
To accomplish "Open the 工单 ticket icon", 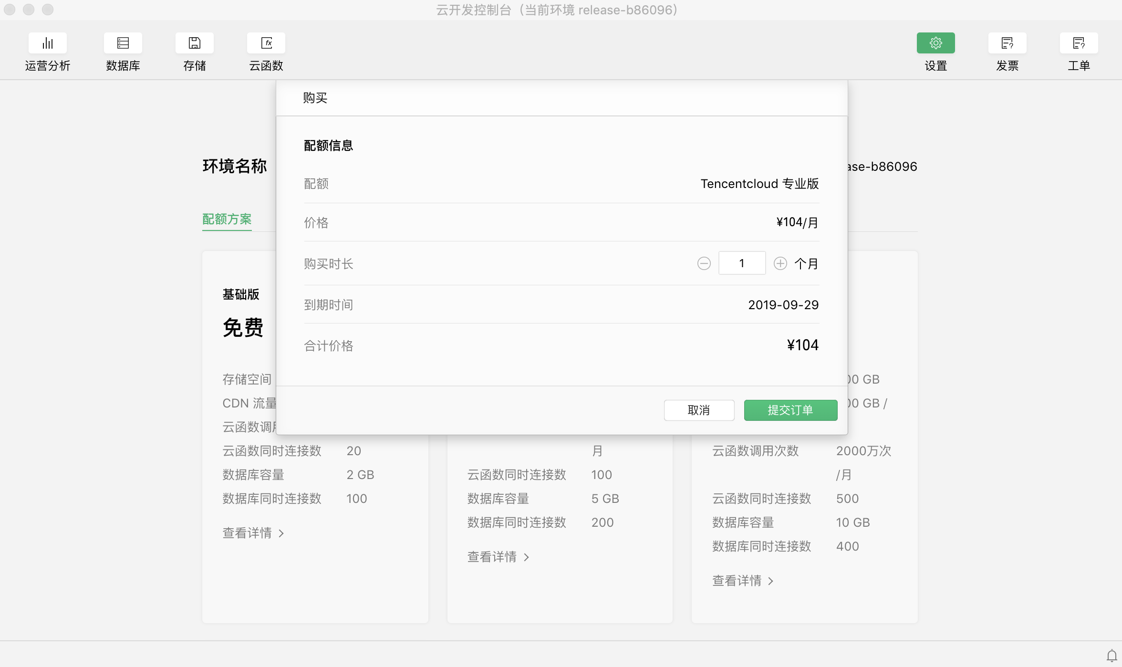I will pos(1079,43).
